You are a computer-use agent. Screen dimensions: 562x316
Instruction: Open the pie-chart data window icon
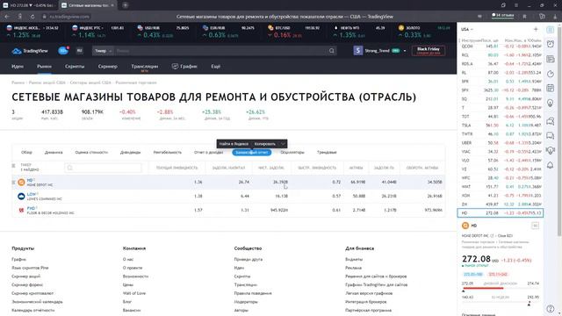click(x=551, y=74)
